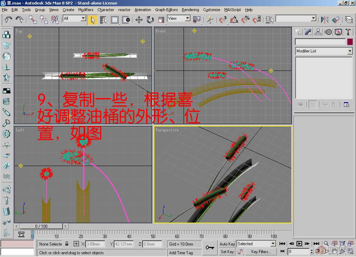
Task: Click the Align tool icon
Action: (336, 20)
